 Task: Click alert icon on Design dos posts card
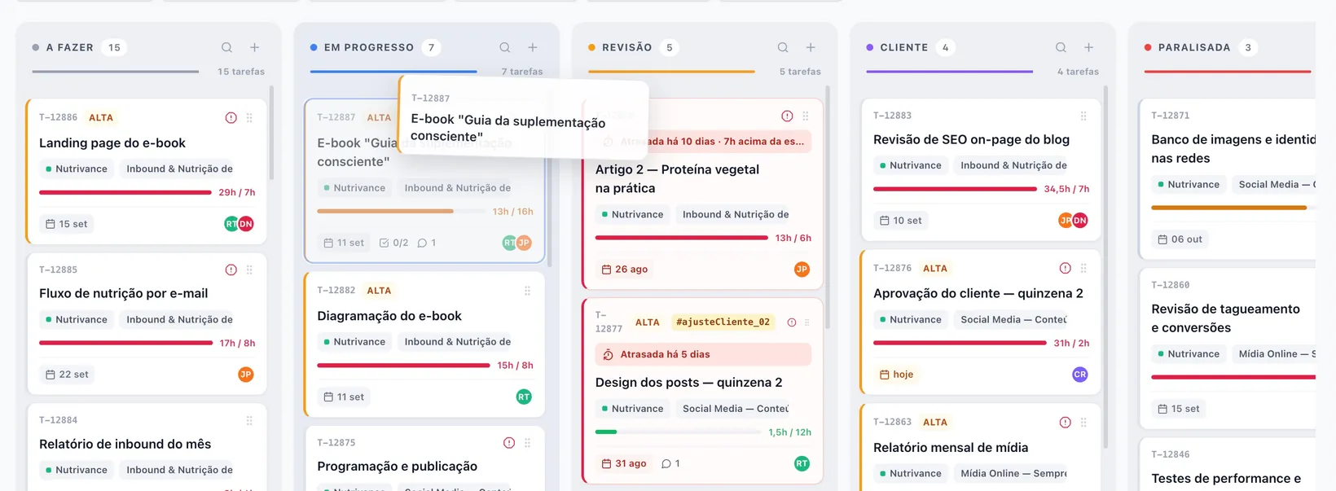pyautogui.click(x=792, y=322)
